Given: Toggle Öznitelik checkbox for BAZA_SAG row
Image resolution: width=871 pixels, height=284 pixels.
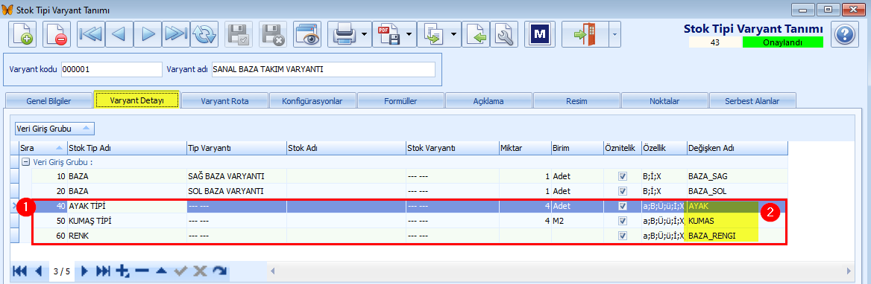Looking at the screenshot, I should 623,176.
